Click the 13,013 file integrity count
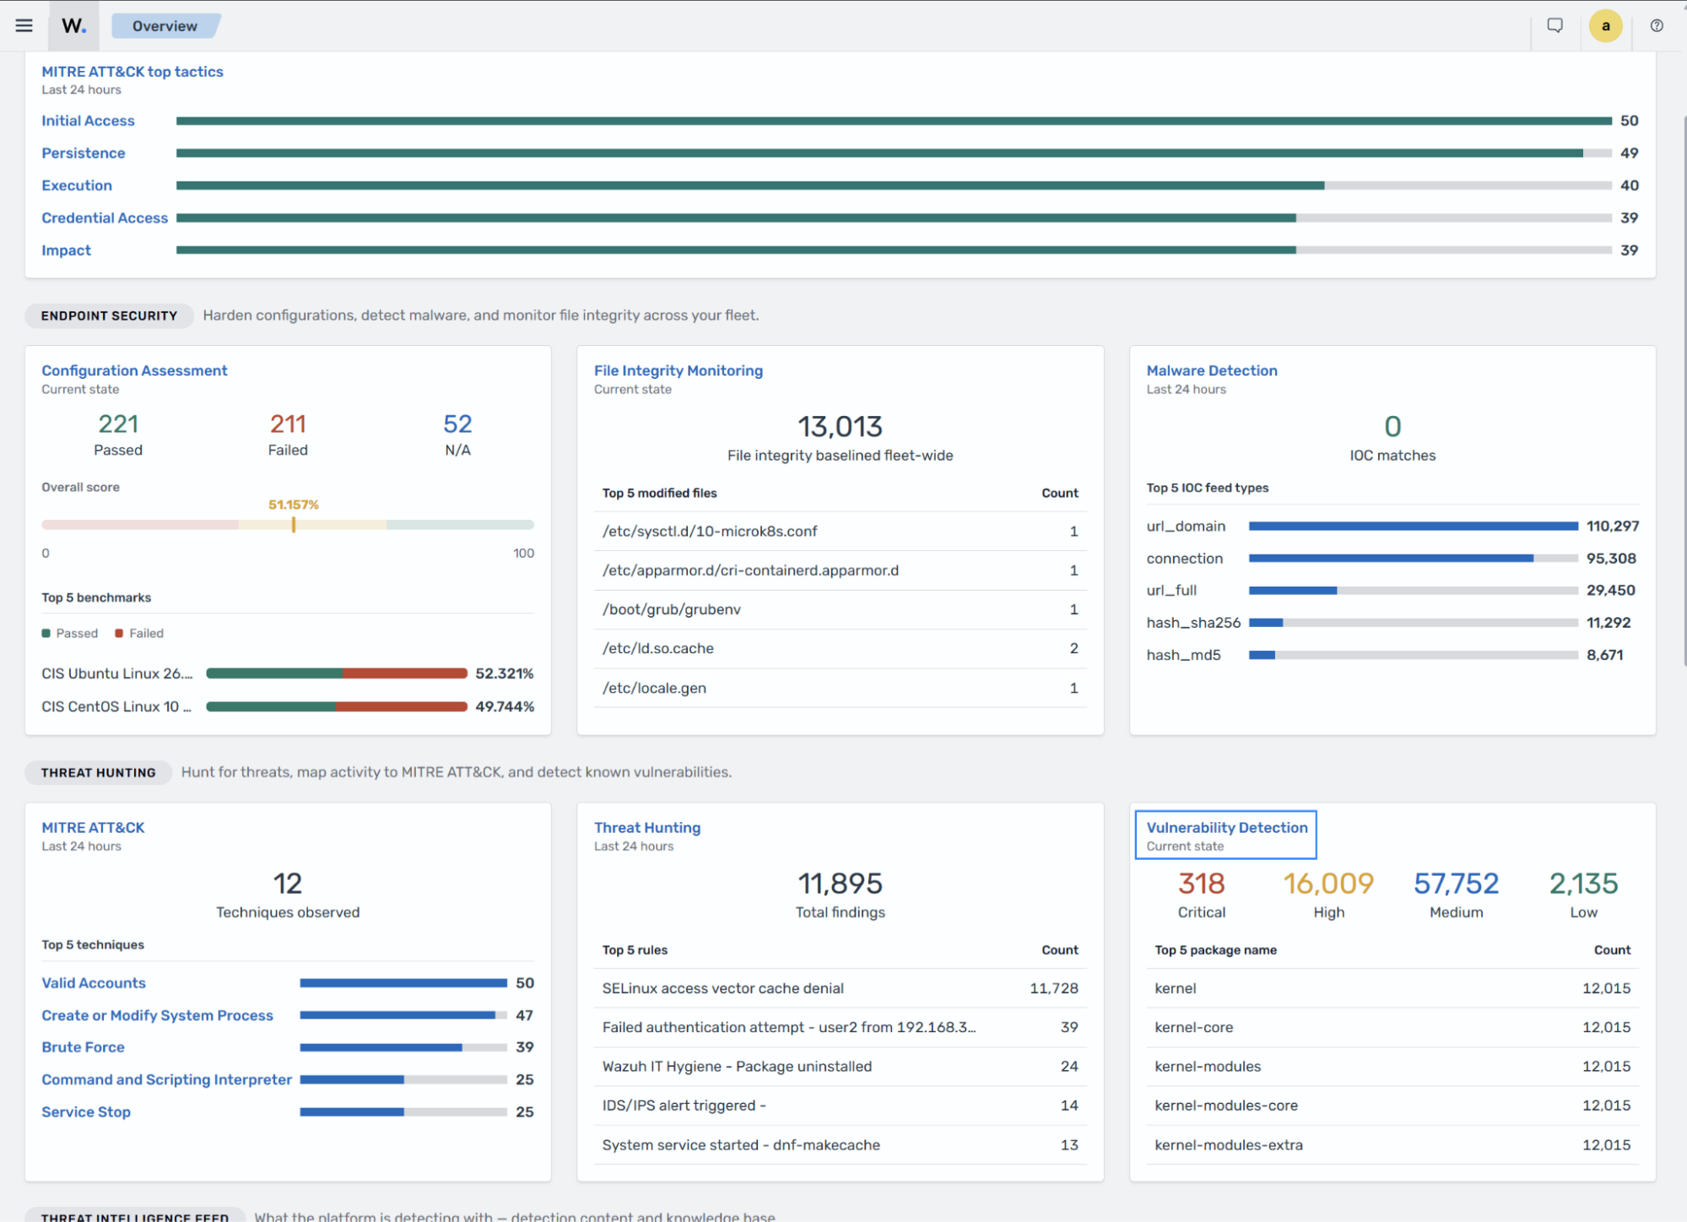The width and height of the screenshot is (1687, 1222). (x=840, y=427)
